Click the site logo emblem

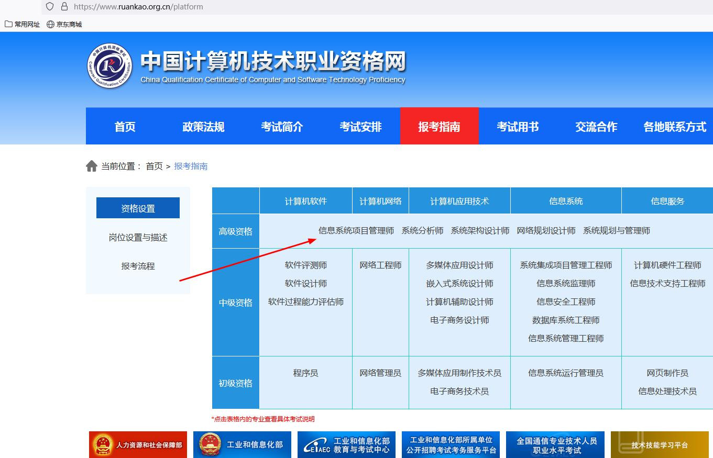tap(109, 66)
